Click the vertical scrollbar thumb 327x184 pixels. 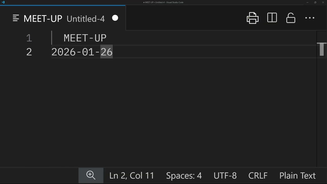pos(321,49)
